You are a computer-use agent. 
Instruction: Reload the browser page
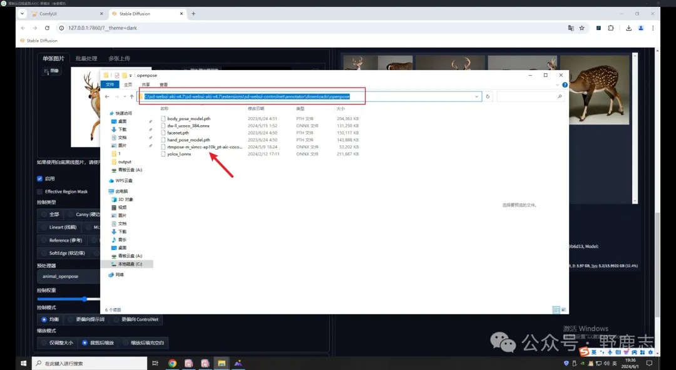[47, 28]
